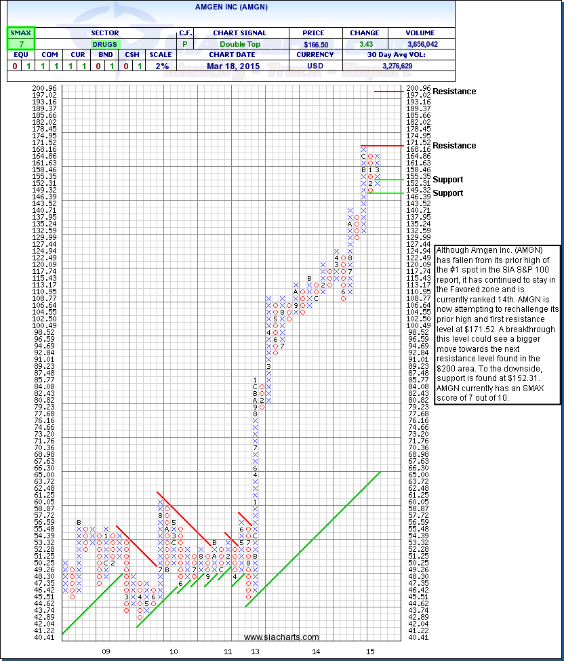Click the price value $166.50

pyautogui.click(x=315, y=44)
